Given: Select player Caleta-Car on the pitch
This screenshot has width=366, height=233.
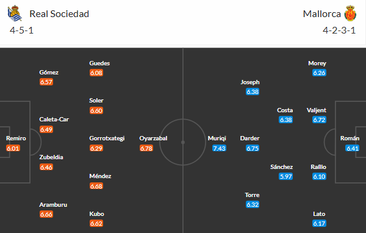Looking at the screenshot, I should (54, 120).
